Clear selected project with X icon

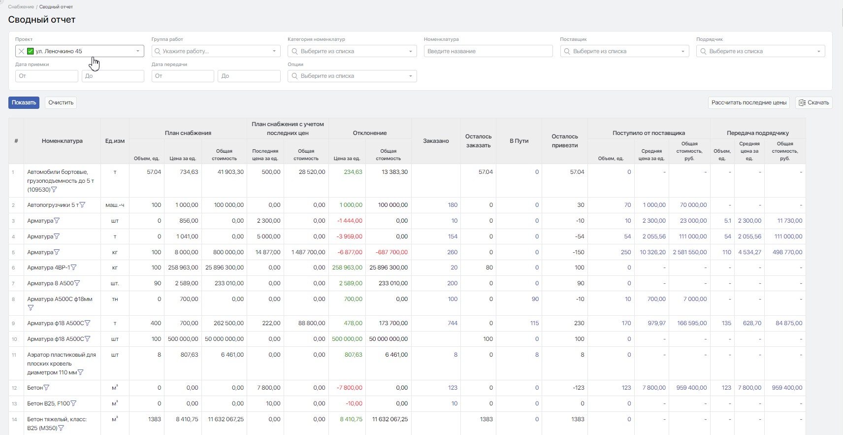[21, 51]
